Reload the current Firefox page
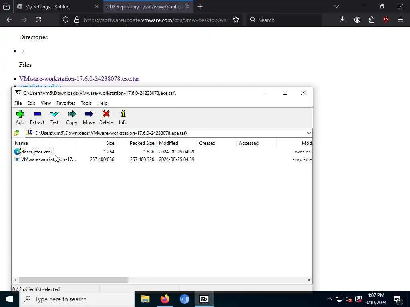This screenshot has width=410, height=307. pyautogui.click(x=38, y=20)
